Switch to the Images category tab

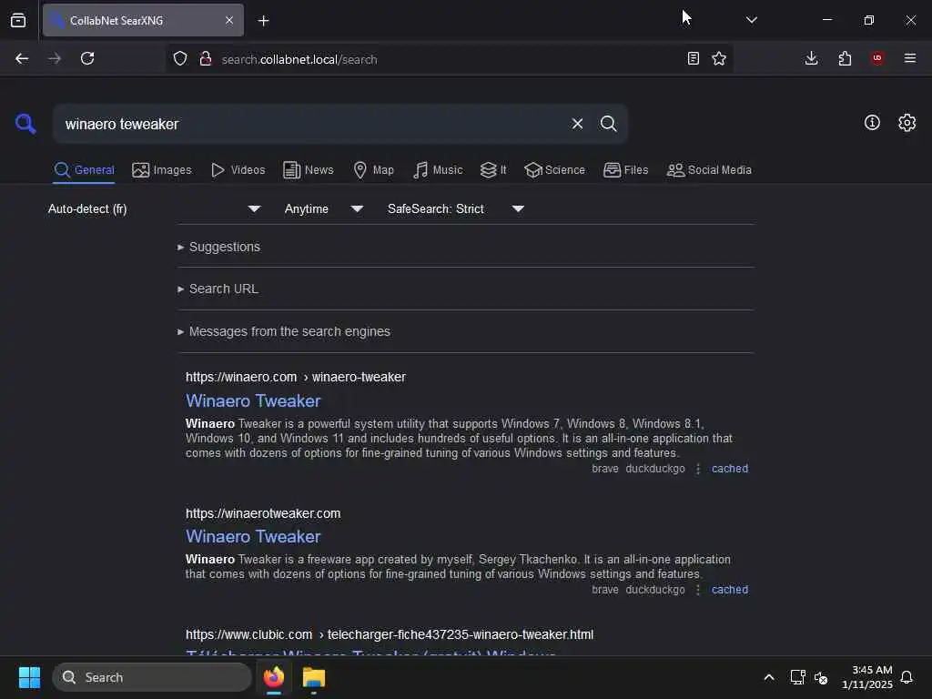pos(162,170)
